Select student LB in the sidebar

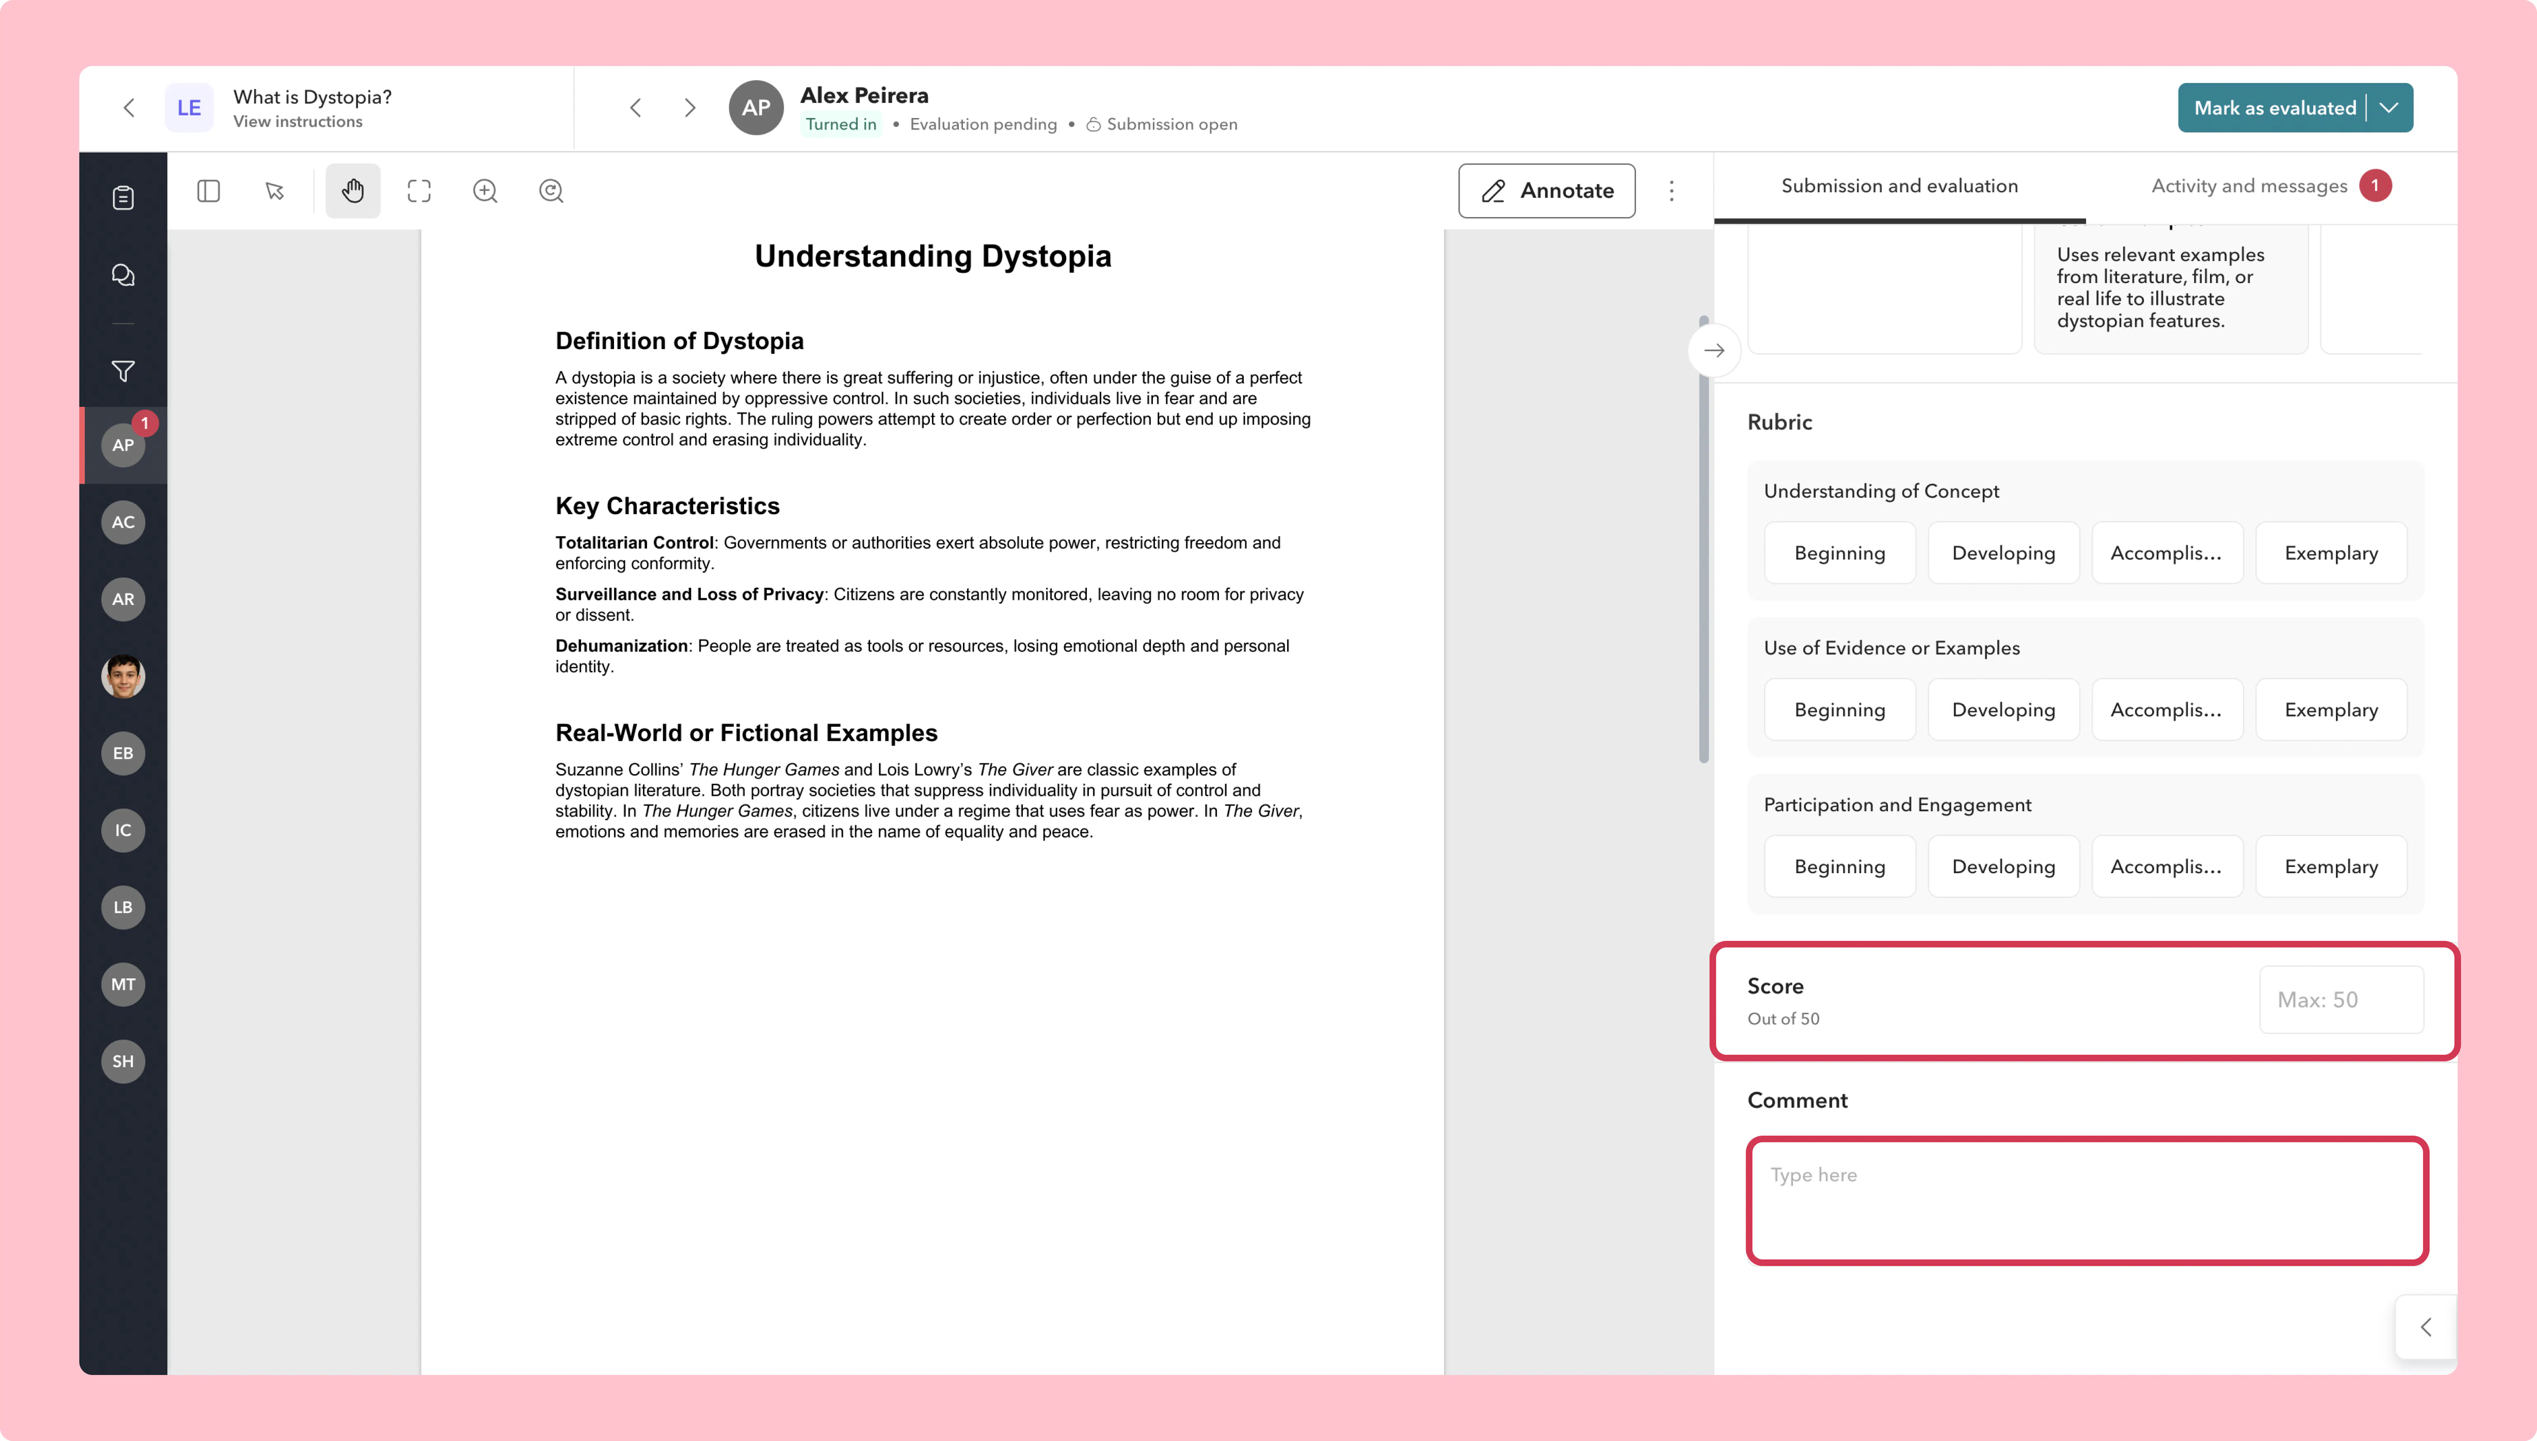(x=123, y=907)
